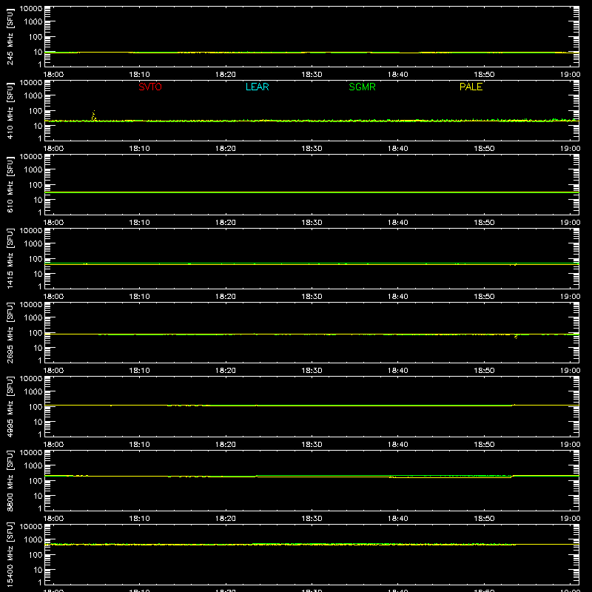Click the 18:30 tick label under 8800 MHz panel

point(312,519)
